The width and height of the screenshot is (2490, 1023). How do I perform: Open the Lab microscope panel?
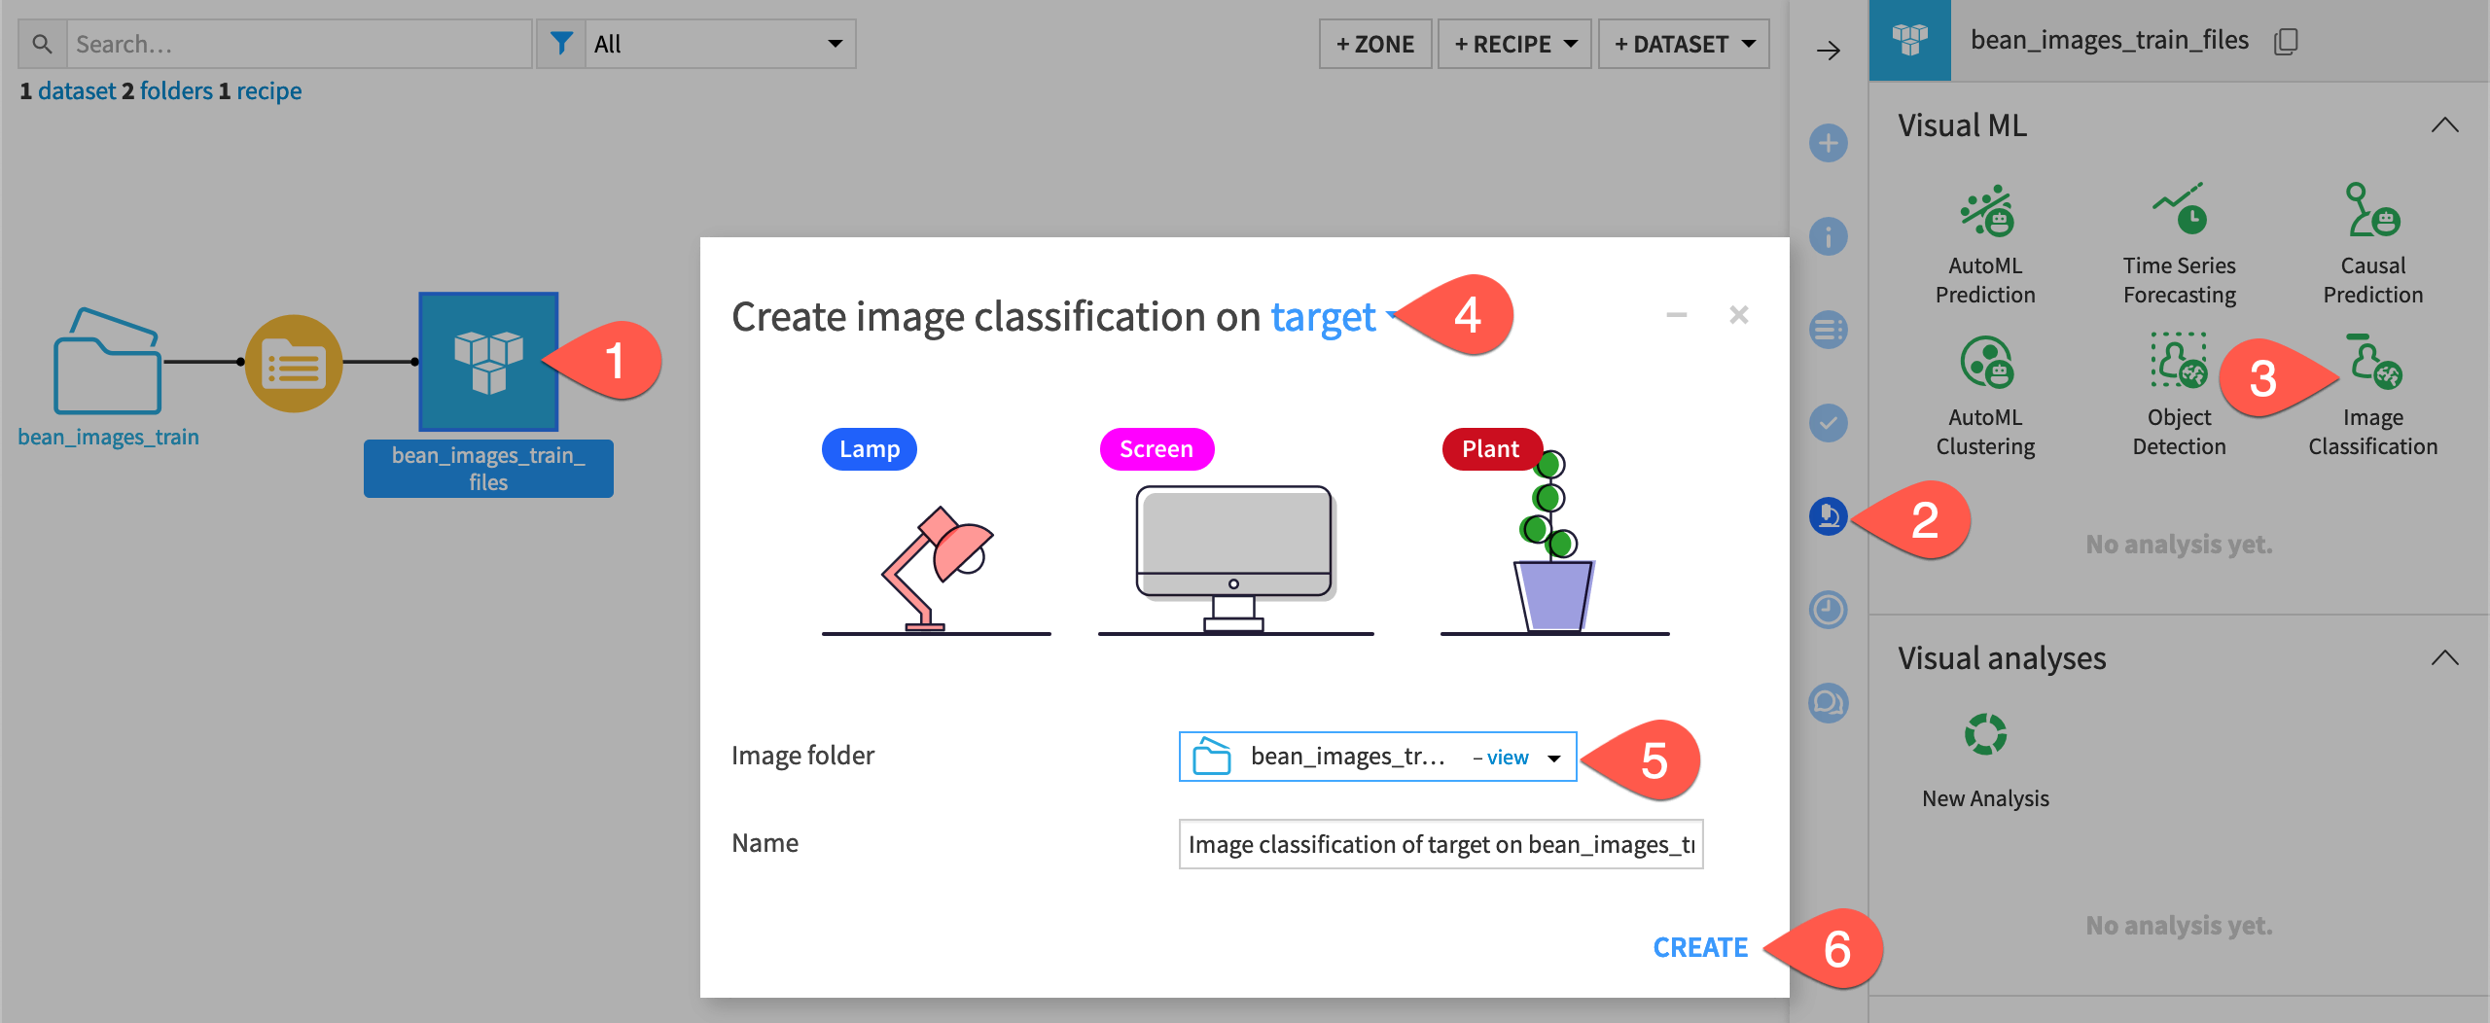pyautogui.click(x=1828, y=516)
